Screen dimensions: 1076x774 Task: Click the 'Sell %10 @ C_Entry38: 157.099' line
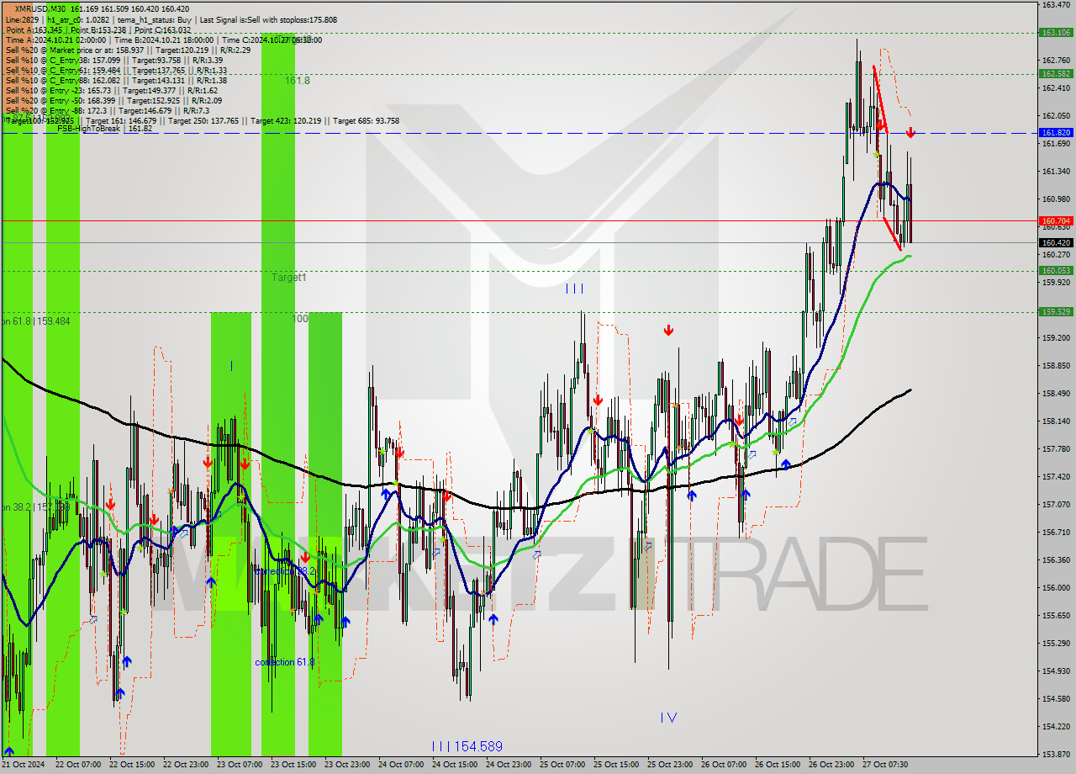click(x=113, y=60)
